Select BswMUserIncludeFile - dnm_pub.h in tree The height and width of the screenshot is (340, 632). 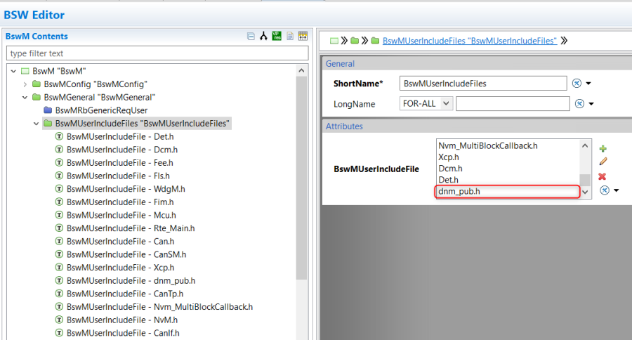[131, 281]
